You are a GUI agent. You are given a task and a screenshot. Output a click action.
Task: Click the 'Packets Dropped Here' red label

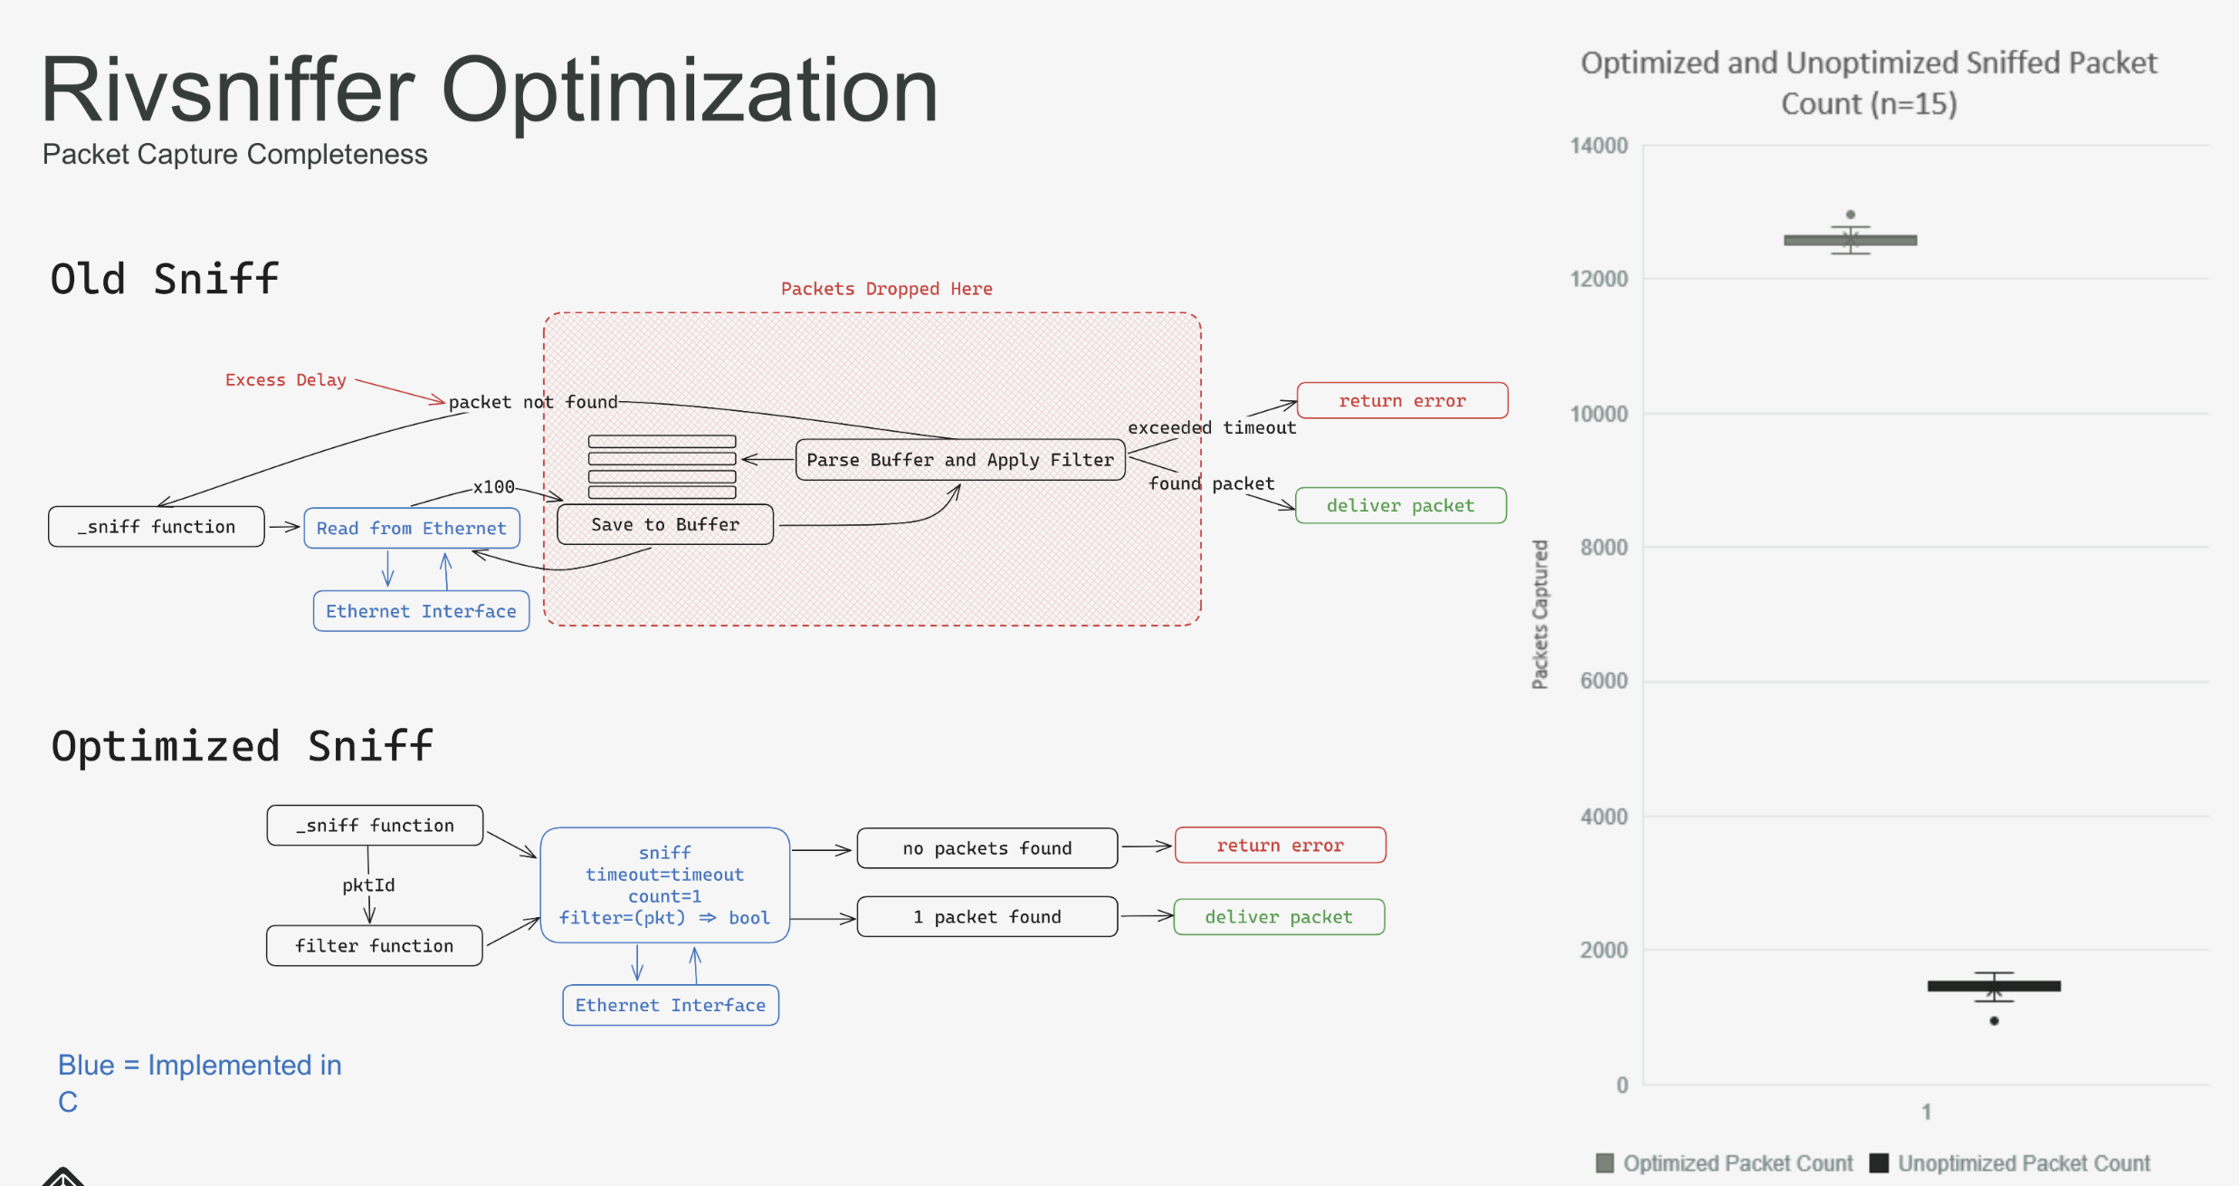tap(886, 289)
